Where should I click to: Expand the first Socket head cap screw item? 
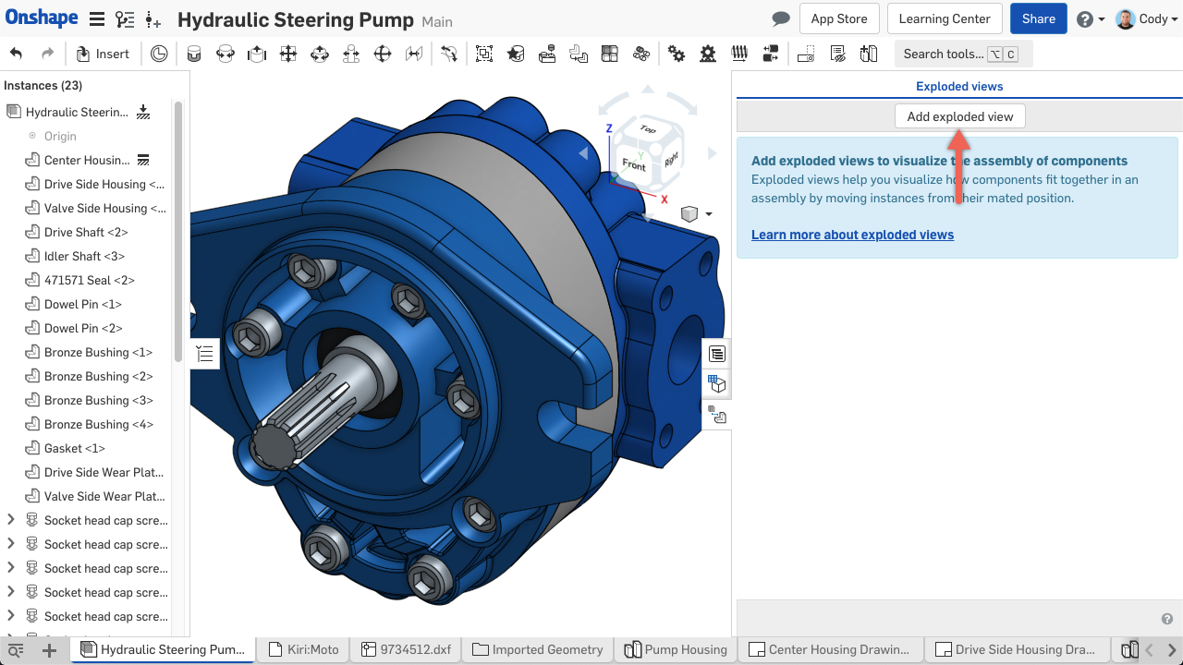tap(11, 520)
